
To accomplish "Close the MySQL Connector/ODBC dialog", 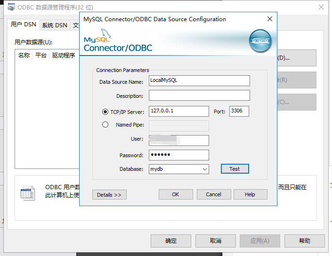I will click(x=270, y=19).
